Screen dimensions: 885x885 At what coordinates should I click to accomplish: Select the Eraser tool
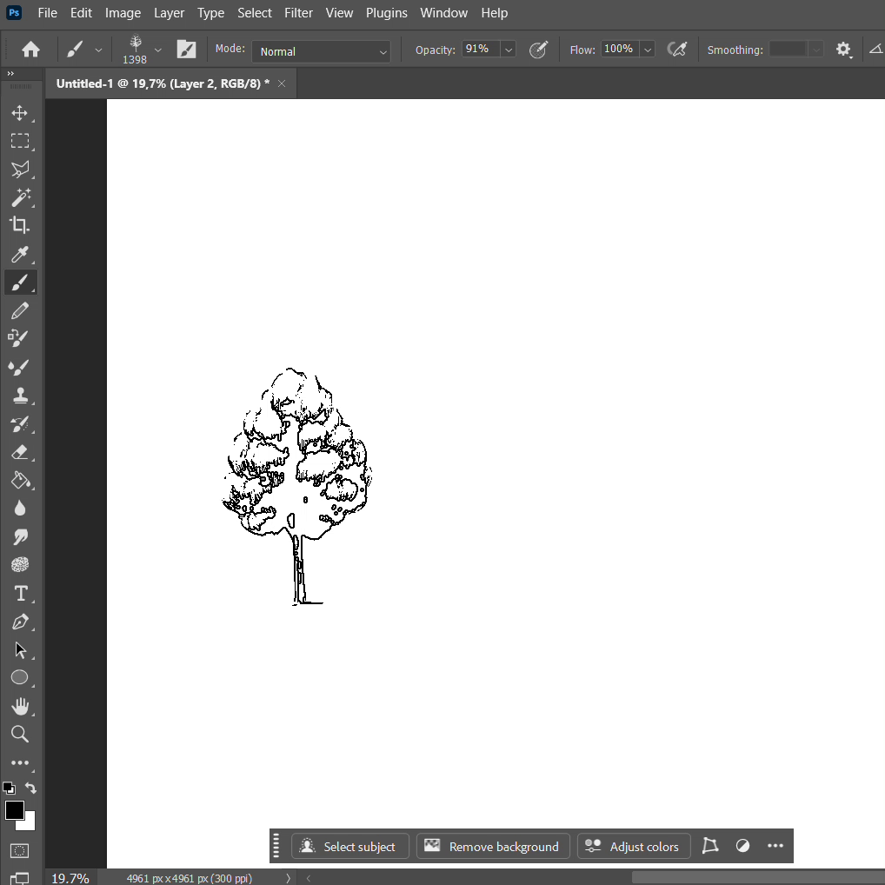pyautogui.click(x=20, y=452)
